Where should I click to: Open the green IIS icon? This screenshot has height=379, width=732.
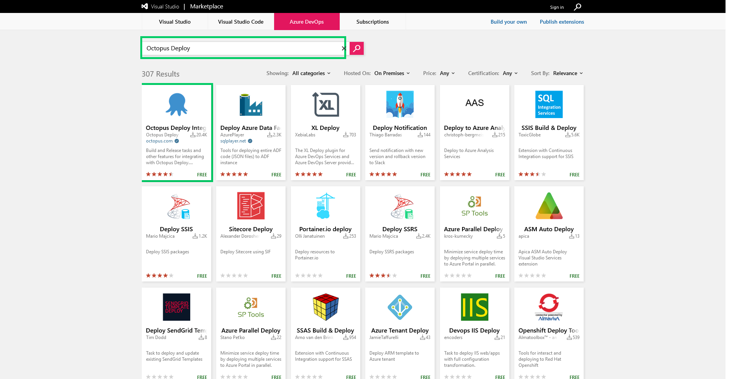click(x=475, y=307)
